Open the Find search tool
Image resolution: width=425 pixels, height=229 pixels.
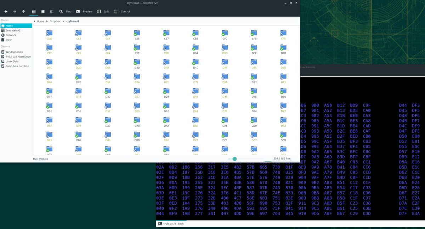[x=65, y=11]
